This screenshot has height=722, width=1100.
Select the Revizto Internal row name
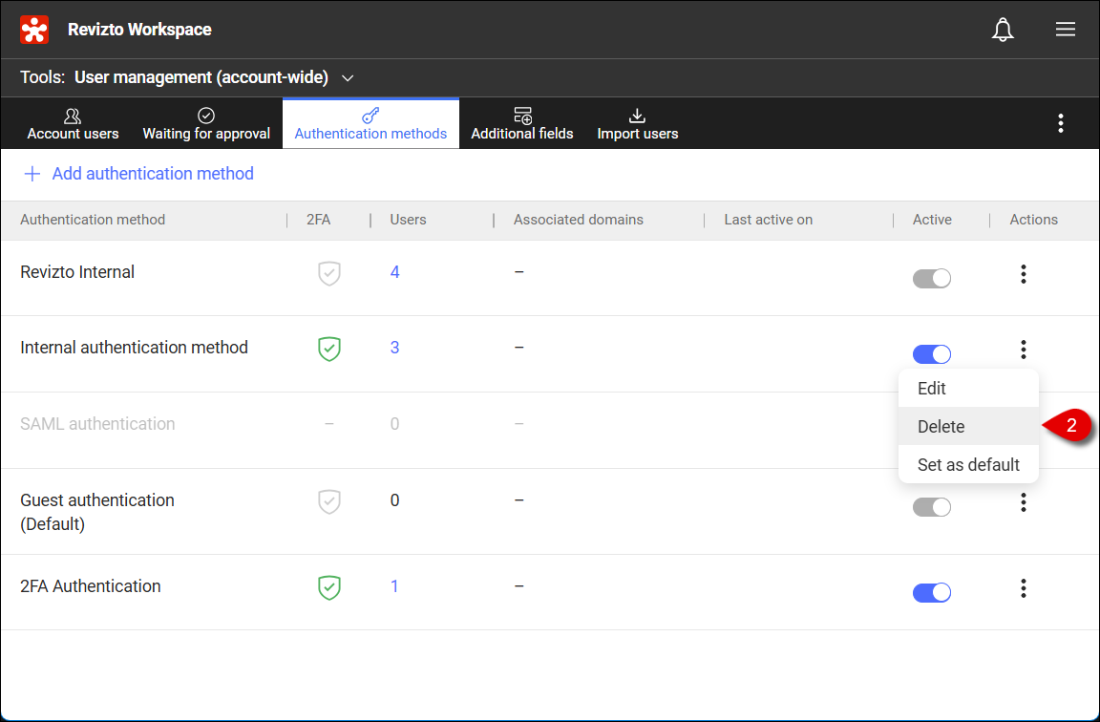click(77, 272)
